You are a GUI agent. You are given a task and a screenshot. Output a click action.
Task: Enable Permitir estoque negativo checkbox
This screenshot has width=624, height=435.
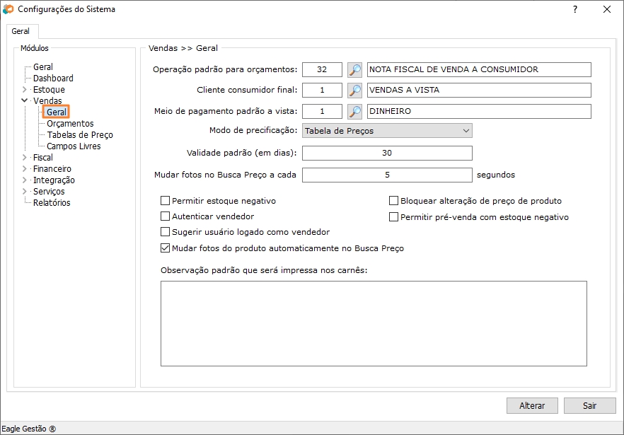[166, 201]
